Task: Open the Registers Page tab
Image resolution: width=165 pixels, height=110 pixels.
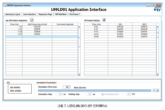Action: 45,14
